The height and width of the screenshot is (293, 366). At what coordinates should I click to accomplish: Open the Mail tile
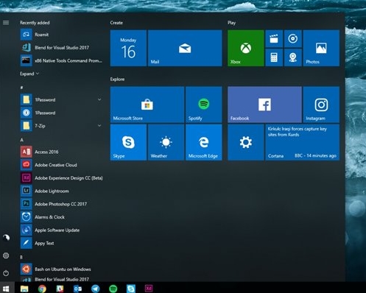pyautogui.click(x=185, y=48)
